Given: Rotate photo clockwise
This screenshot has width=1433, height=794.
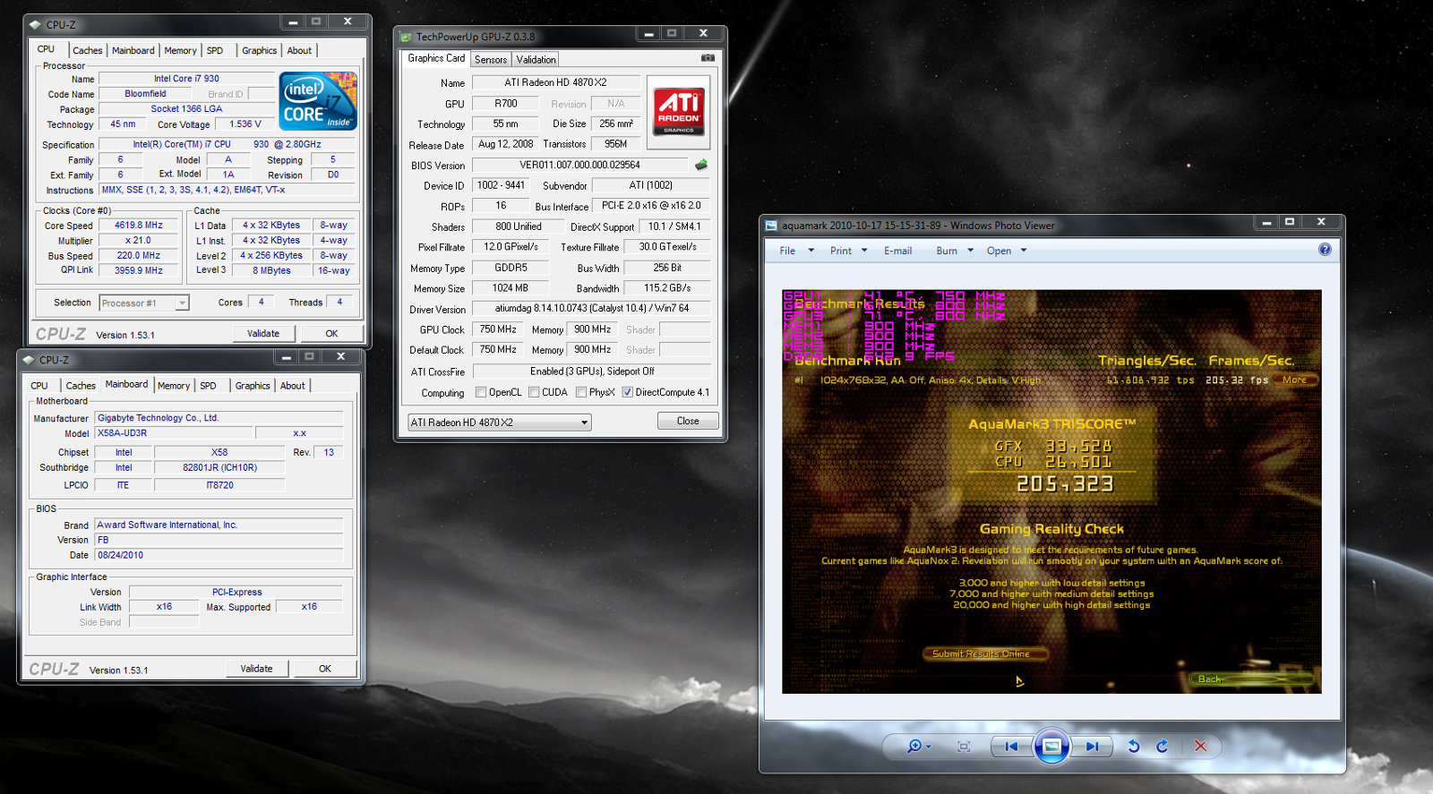Looking at the screenshot, I should (1163, 746).
